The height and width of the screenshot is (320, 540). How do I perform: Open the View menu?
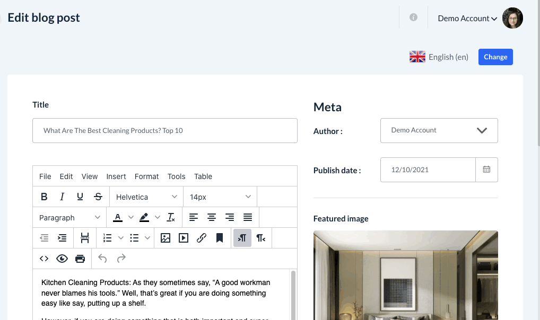(90, 176)
